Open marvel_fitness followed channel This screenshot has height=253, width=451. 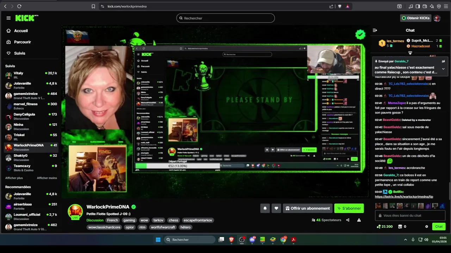point(31,106)
